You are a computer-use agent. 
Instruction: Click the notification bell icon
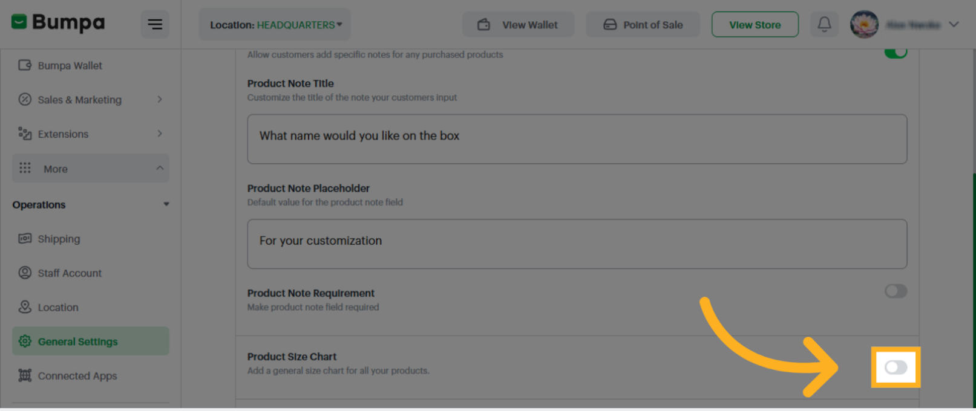[824, 24]
